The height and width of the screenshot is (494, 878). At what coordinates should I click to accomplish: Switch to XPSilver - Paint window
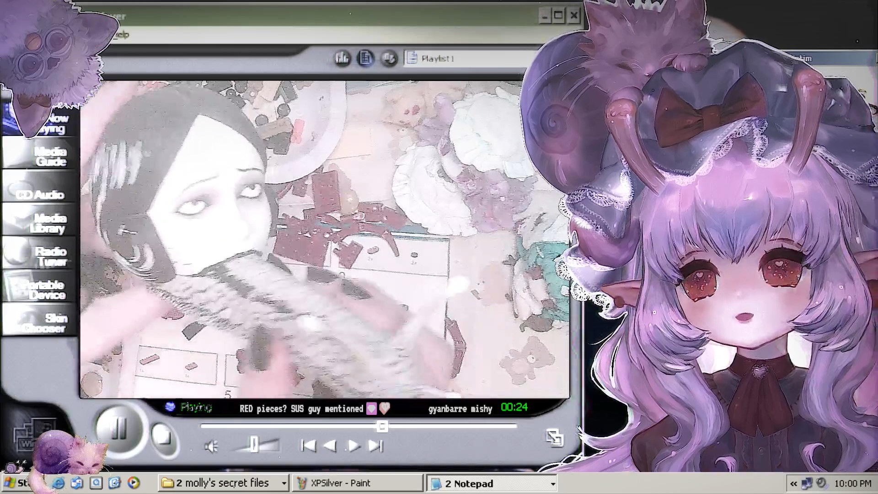pyautogui.click(x=357, y=483)
